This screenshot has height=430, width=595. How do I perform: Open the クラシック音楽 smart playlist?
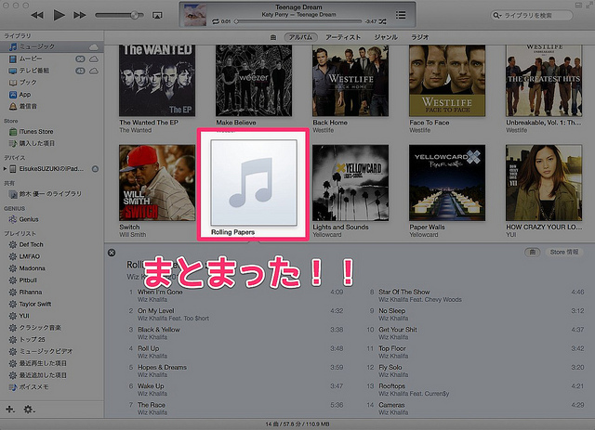52,328
